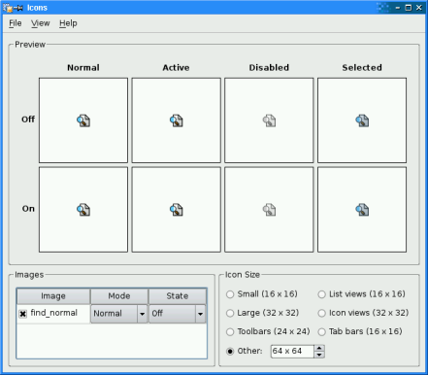Viewport: 428px width, 375px height.
Task: Click the Disabled On preview icon
Action: pos(269,210)
